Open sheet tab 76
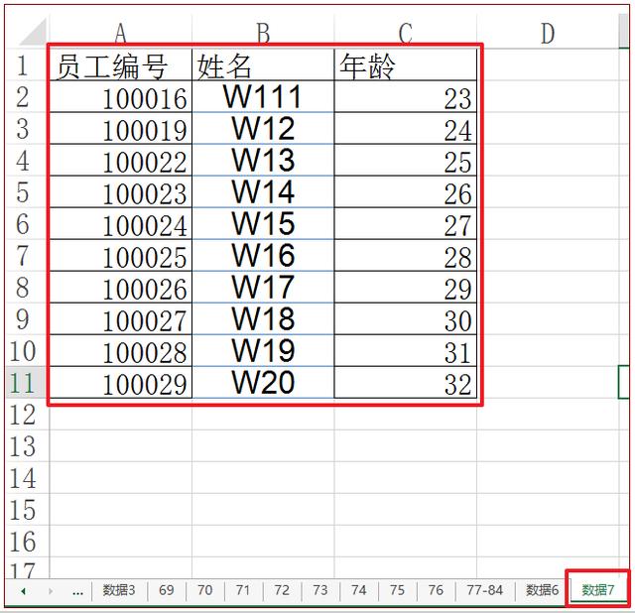This screenshot has width=635, height=613. pyautogui.click(x=436, y=590)
